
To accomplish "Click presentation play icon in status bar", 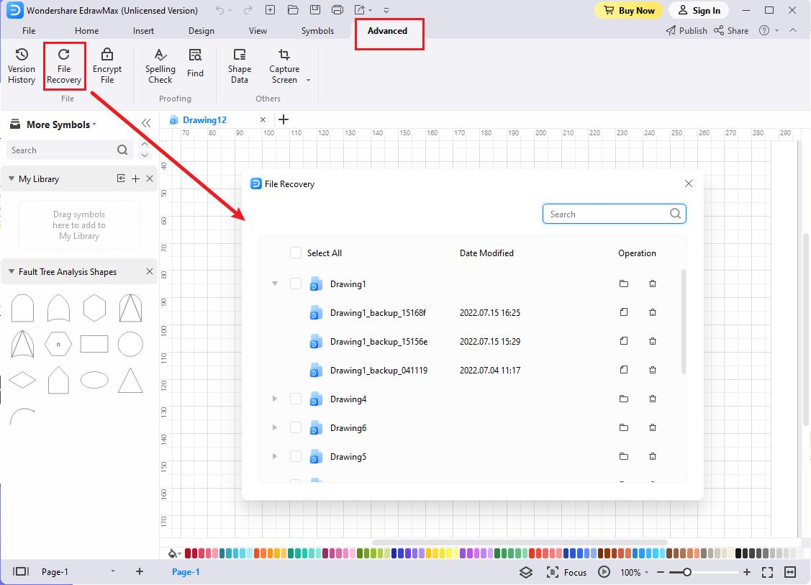I will [604, 572].
